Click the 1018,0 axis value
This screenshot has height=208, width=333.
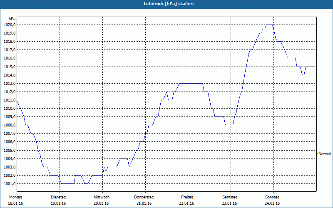coord(10,42)
